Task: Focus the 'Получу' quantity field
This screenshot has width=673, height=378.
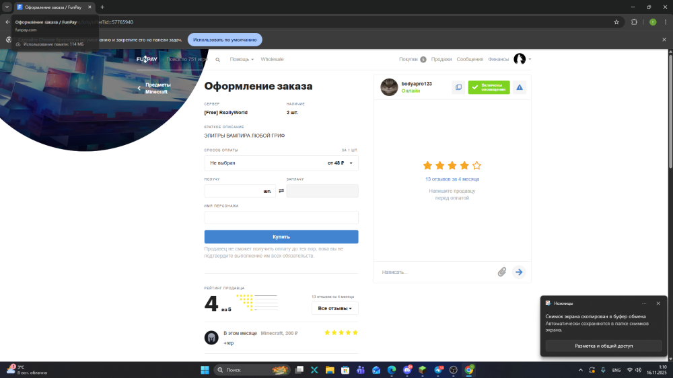Action: pyautogui.click(x=240, y=191)
